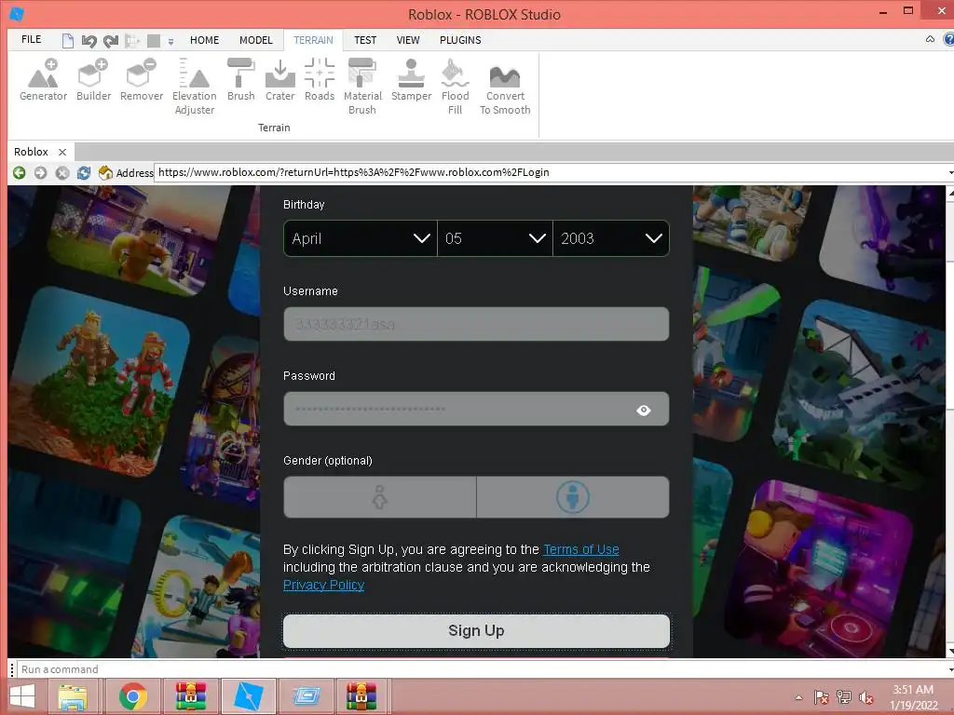
Task: Click the Play icon in quick access toolbar
Action: click(x=132, y=41)
